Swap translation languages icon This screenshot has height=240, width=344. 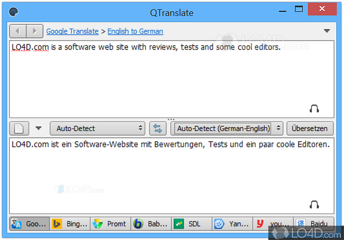(x=157, y=128)
